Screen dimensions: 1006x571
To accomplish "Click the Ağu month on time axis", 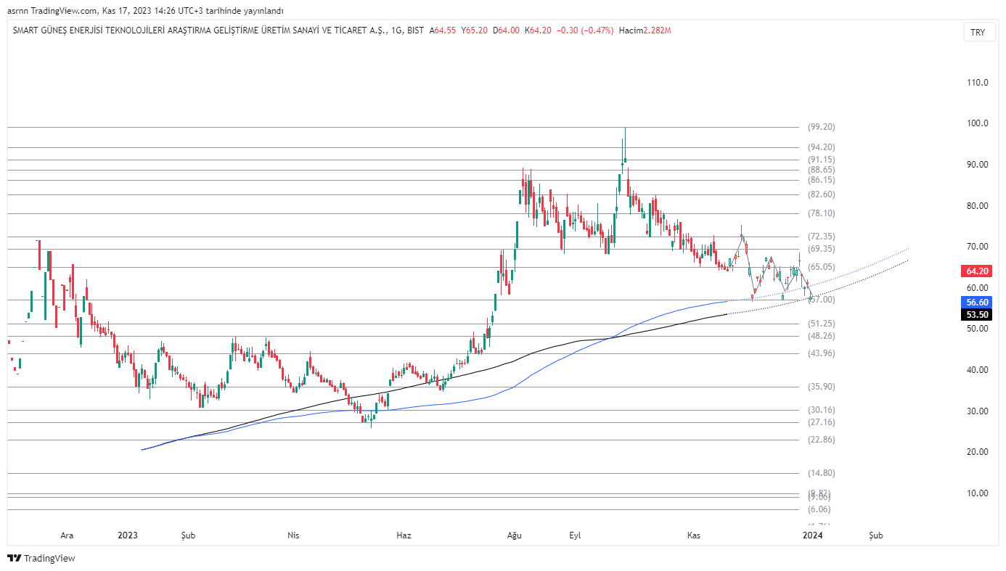I will pyautogui.click(x=514, y=535).
